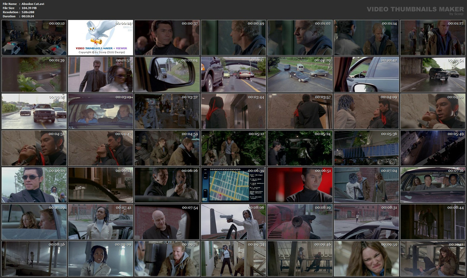
Task: Pick the thumbnail marked 00:01:02
Action: [300, 38]
